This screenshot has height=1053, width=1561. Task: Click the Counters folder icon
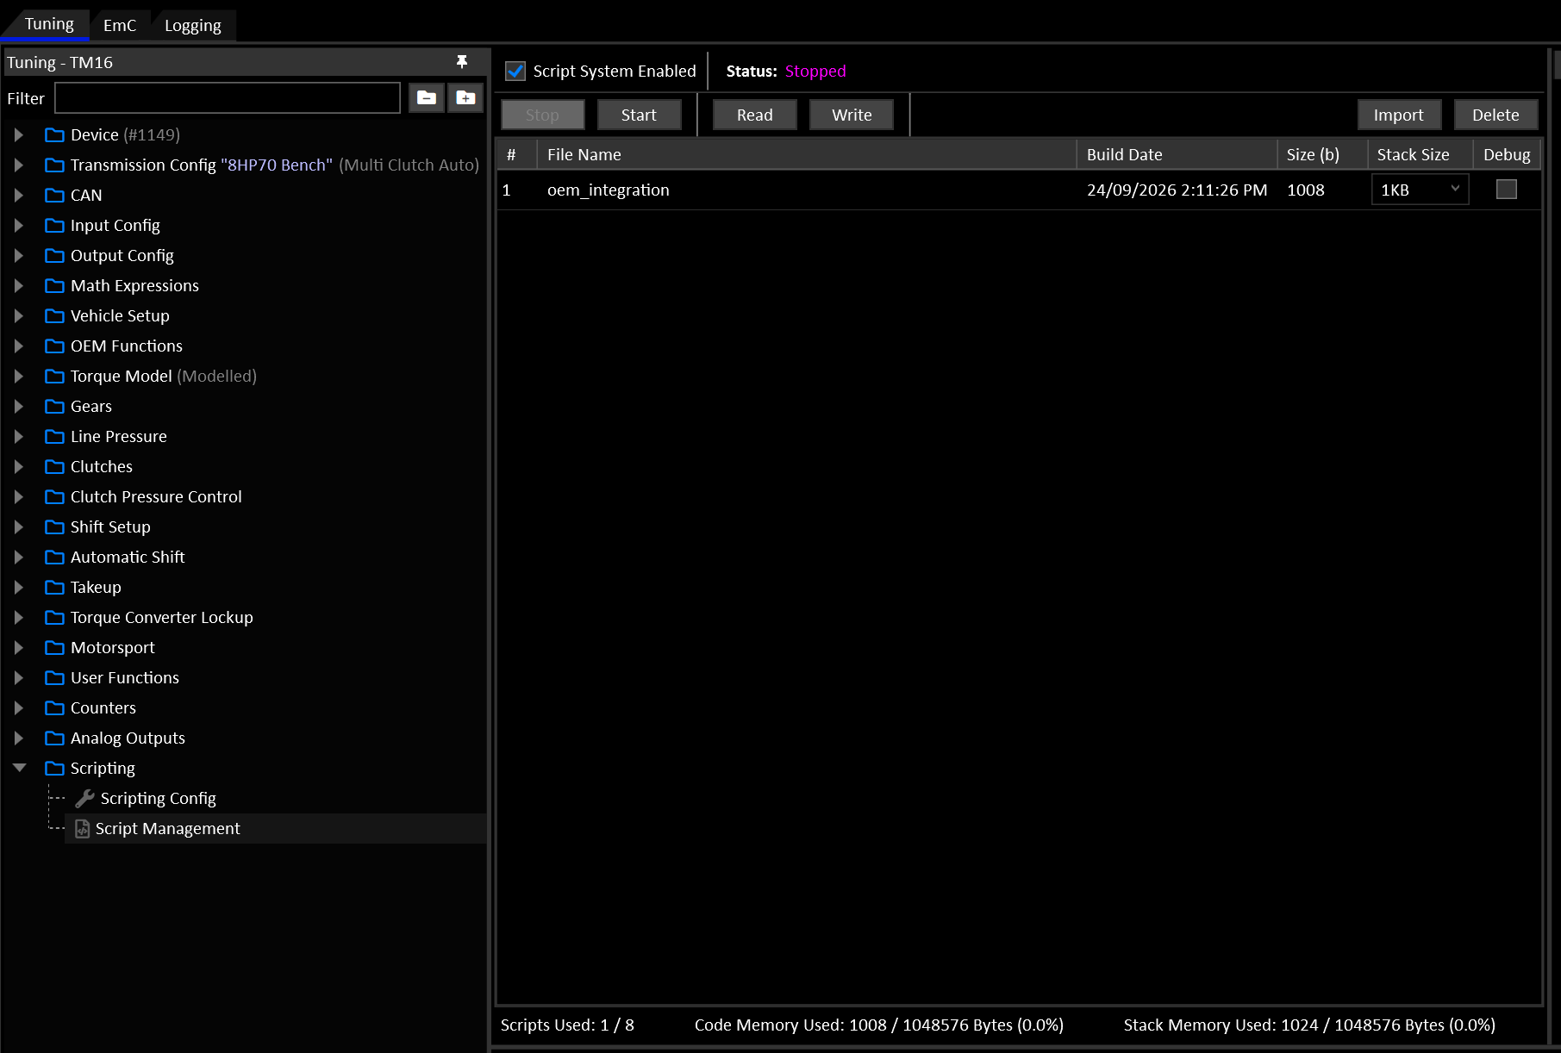coord(54,707)
